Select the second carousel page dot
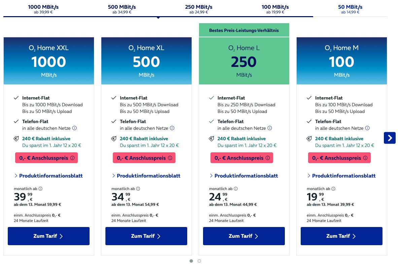This screenshot has height=264, width=398. click(x=199, y=261)
